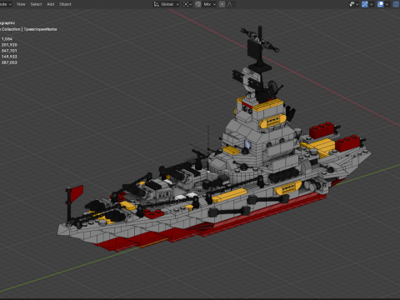Click the statistic value '387,053'

9,62
